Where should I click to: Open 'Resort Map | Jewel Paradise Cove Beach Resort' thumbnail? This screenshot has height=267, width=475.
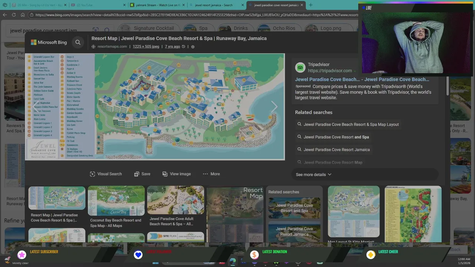(57, 198)
